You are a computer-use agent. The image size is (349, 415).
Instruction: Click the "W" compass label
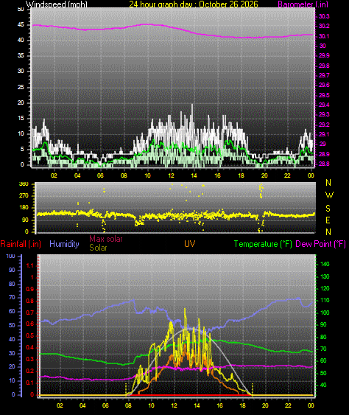click(x=329, y=195)
